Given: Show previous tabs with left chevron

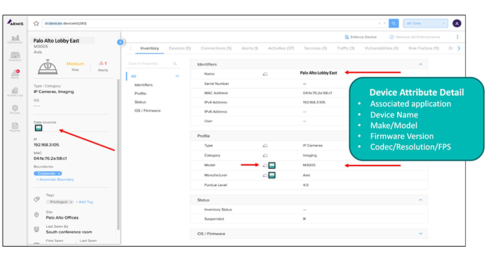Looking at the screenshot, I should click(131, 48).
